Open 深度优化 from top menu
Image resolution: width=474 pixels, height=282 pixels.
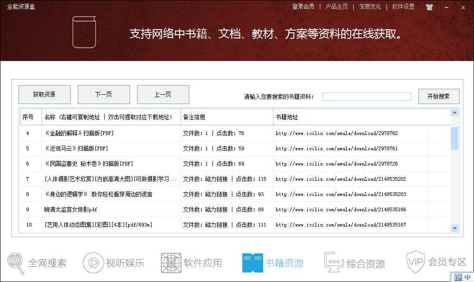[370, 6]
